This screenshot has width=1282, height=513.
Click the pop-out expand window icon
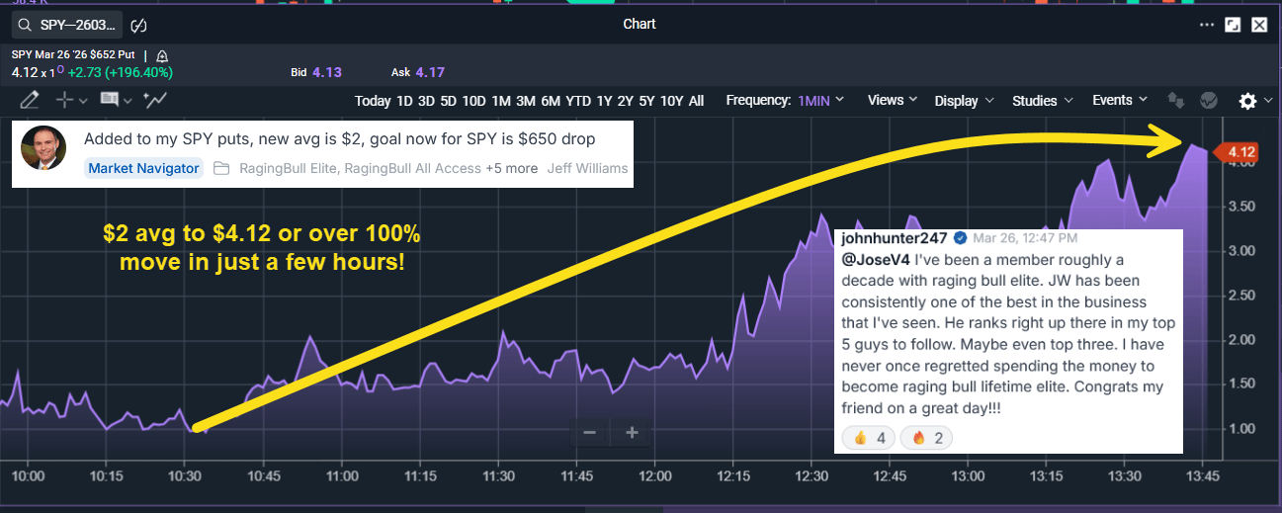click(1233, 25)
